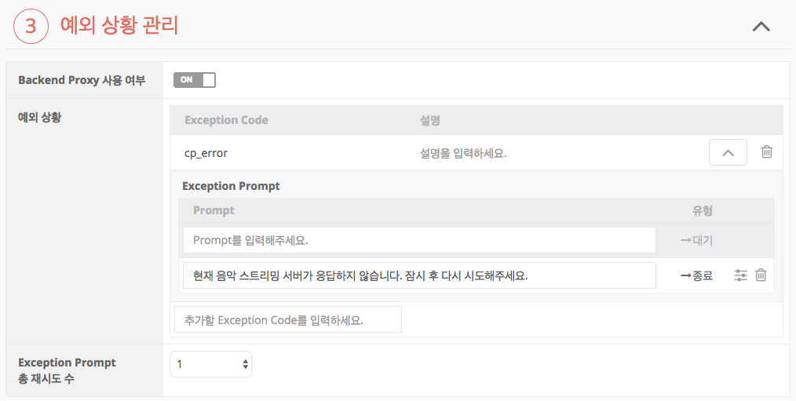Collapse the cp_error exception details
This screenshot has width=796, height=401.
[728, 152]
